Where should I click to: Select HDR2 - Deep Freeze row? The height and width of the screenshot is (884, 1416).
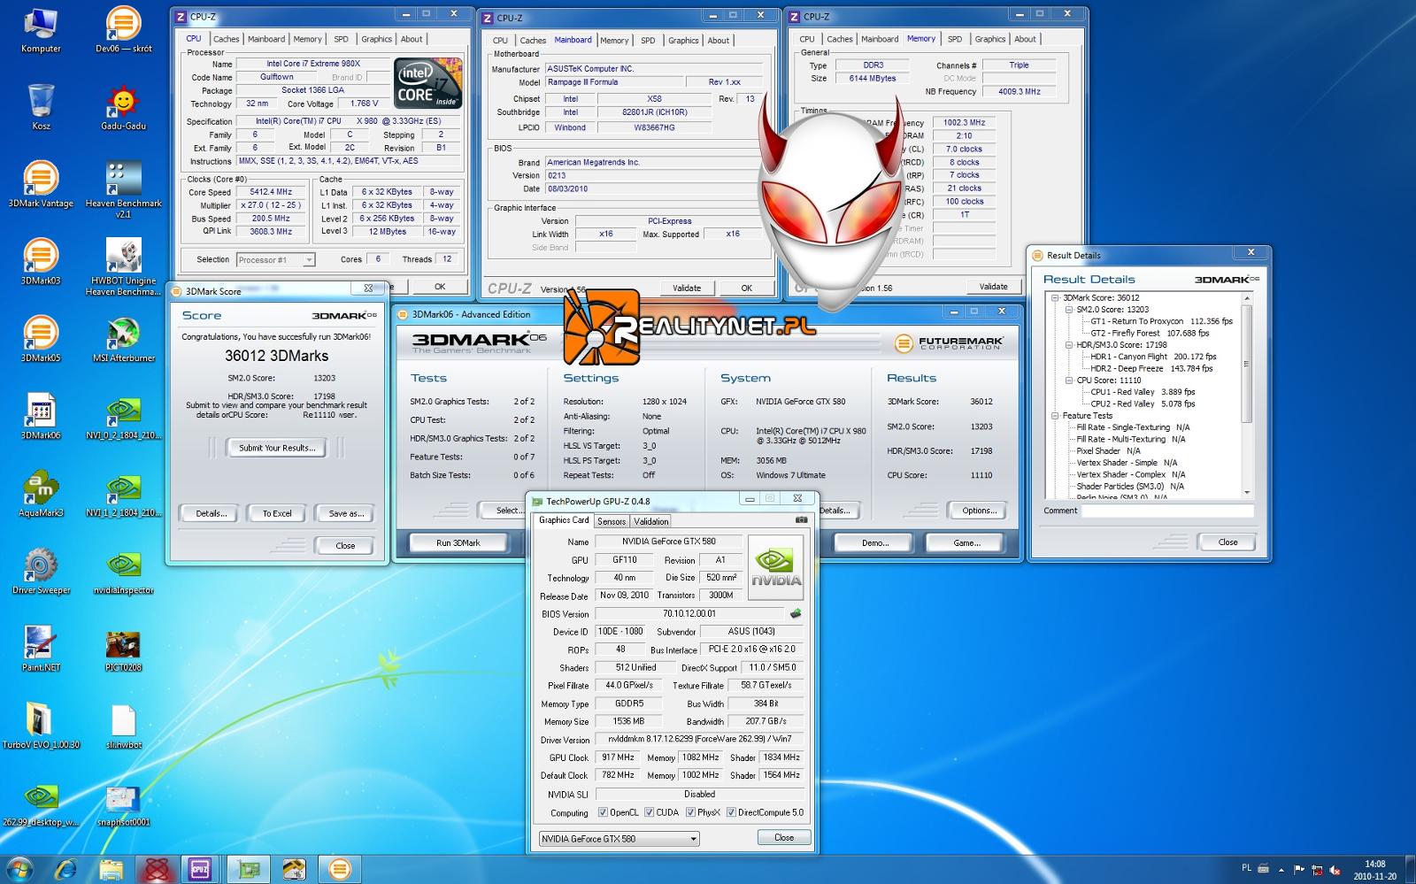tap(1151, 368)
